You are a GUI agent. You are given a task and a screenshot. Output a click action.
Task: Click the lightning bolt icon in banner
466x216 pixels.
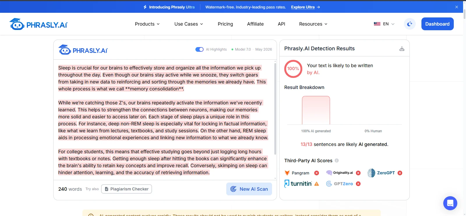point(145,7)
